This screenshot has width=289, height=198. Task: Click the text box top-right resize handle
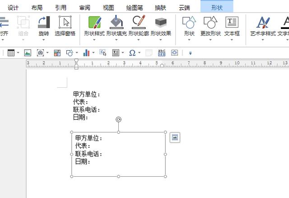tap(165, 132)
